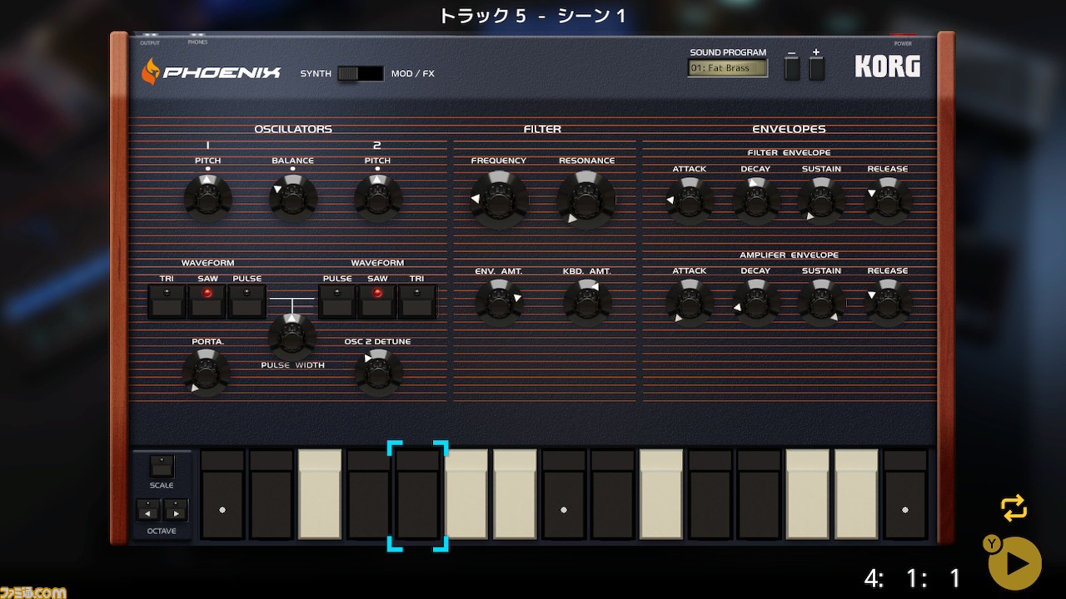Click the Filter Envelope Release knob
Image resolution: width=1066 pixels, height=599 pixels.
[x=888, y=201]
